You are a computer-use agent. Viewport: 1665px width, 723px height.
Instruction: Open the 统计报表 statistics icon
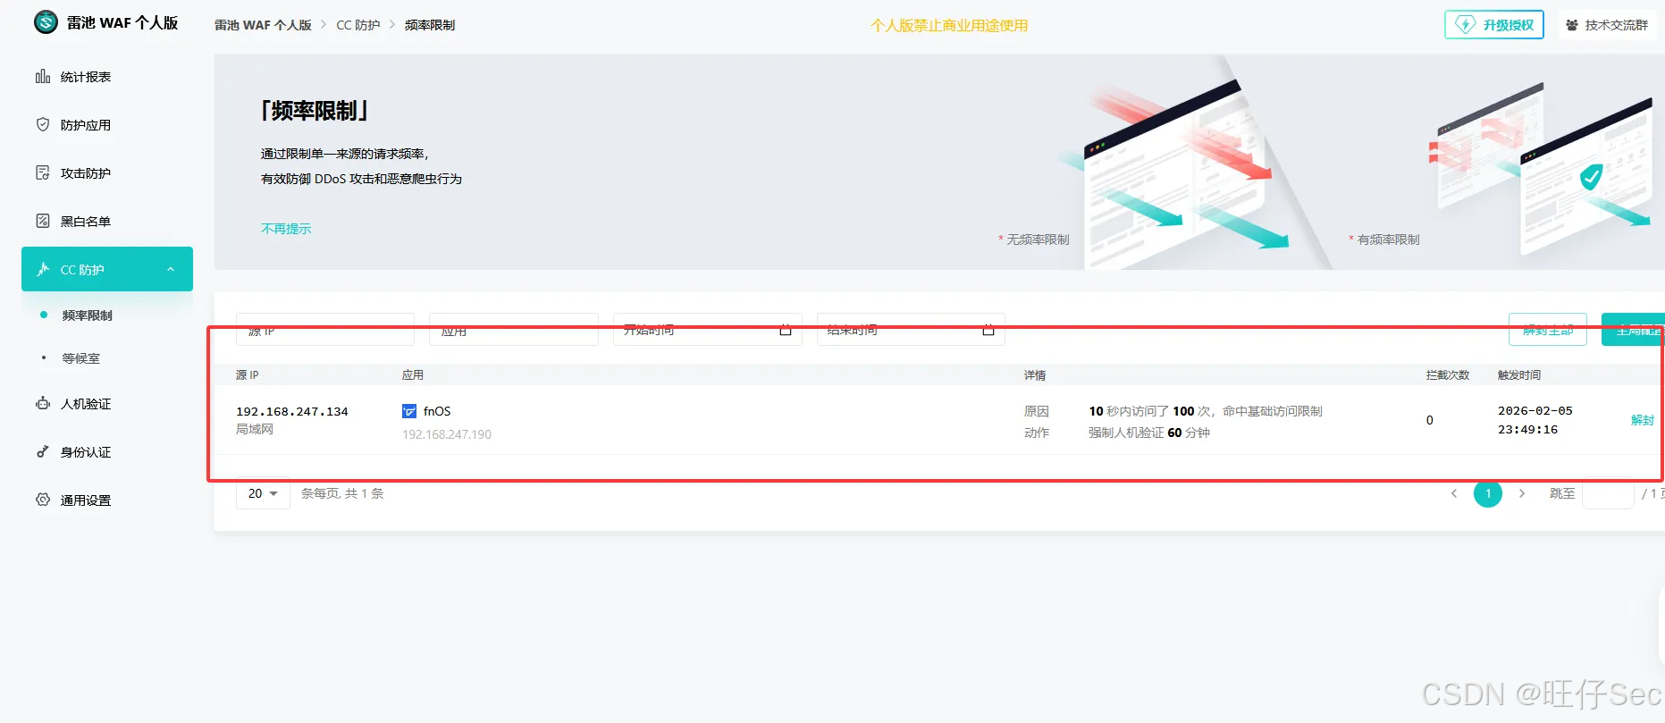click(x=42, y=76)
